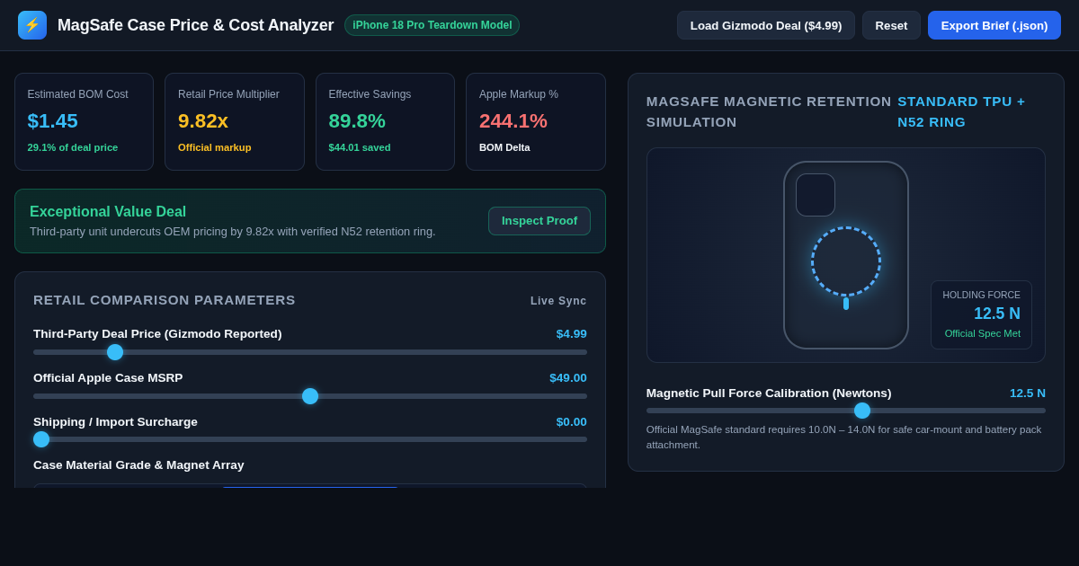Image resolution: width=1079 pixels, height=566 pixels.
Task: Click the $1.45 BOM cost value
Action: pos(53,120)
